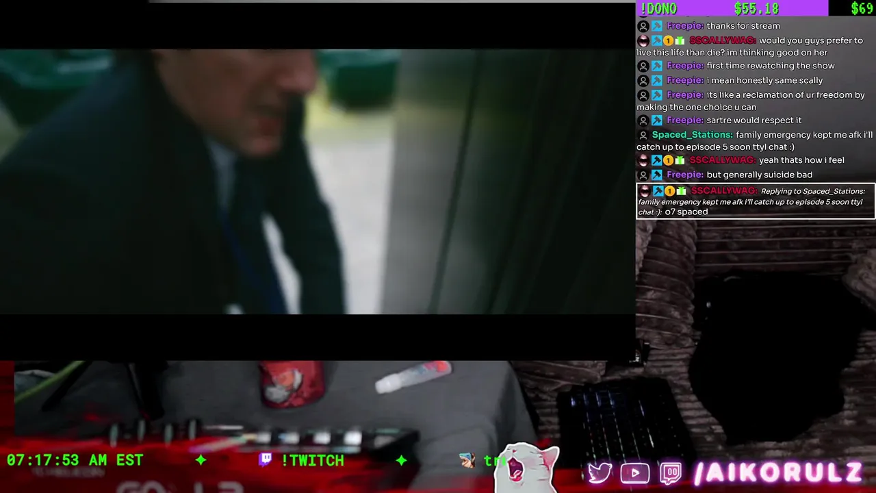Click the small emote icon in bottom ticker
The height and width of the screenshot is (493, 876).
[467, 460]
